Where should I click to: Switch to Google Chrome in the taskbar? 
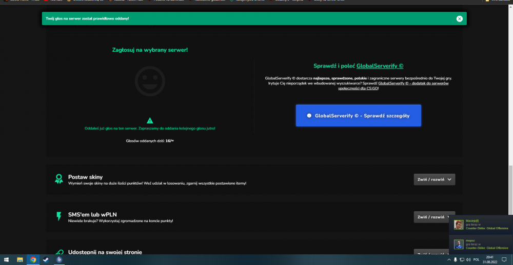[33, 260]
